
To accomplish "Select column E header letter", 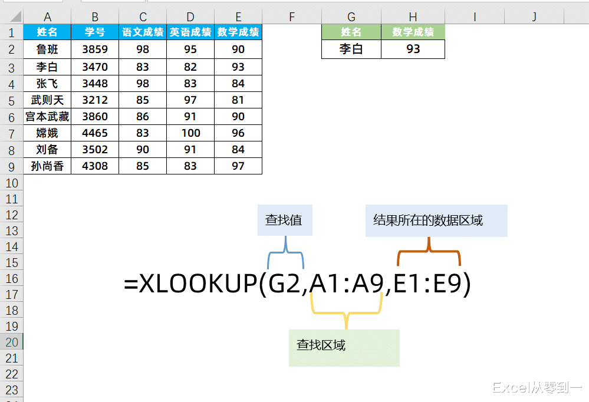I will click(x=238, y=17).
